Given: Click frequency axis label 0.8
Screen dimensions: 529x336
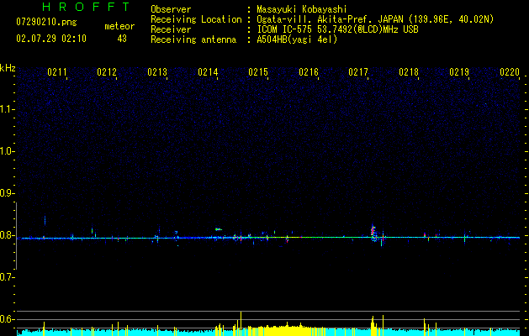Looking at the screenshot, I should [x=7, y=235].
